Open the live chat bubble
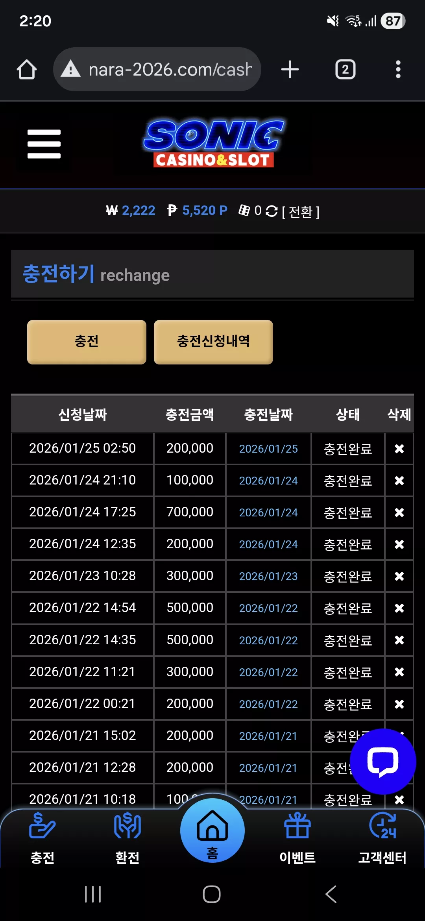 383,762
